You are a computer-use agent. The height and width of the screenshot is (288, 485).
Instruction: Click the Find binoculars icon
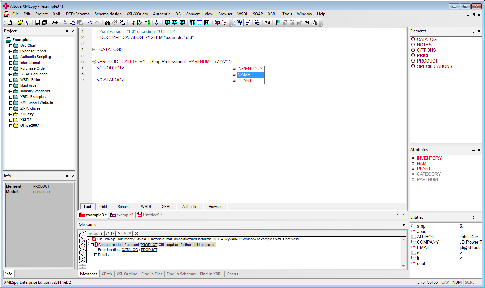107,23
